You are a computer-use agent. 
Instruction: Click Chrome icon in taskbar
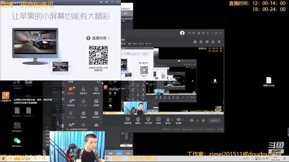[x=107, y=158]
